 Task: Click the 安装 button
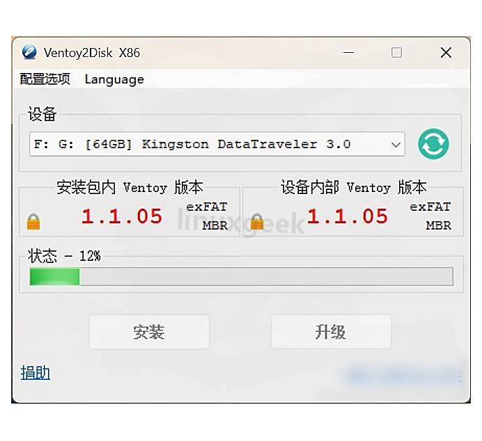click(x=149, y=332)
